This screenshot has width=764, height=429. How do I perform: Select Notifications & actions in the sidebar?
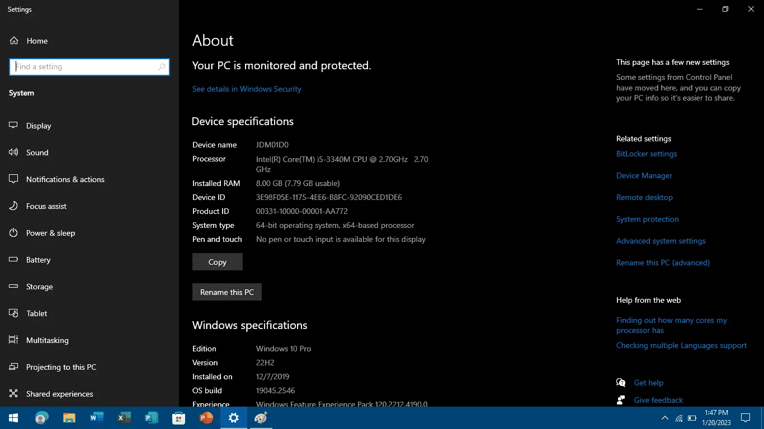click(89, 179)
